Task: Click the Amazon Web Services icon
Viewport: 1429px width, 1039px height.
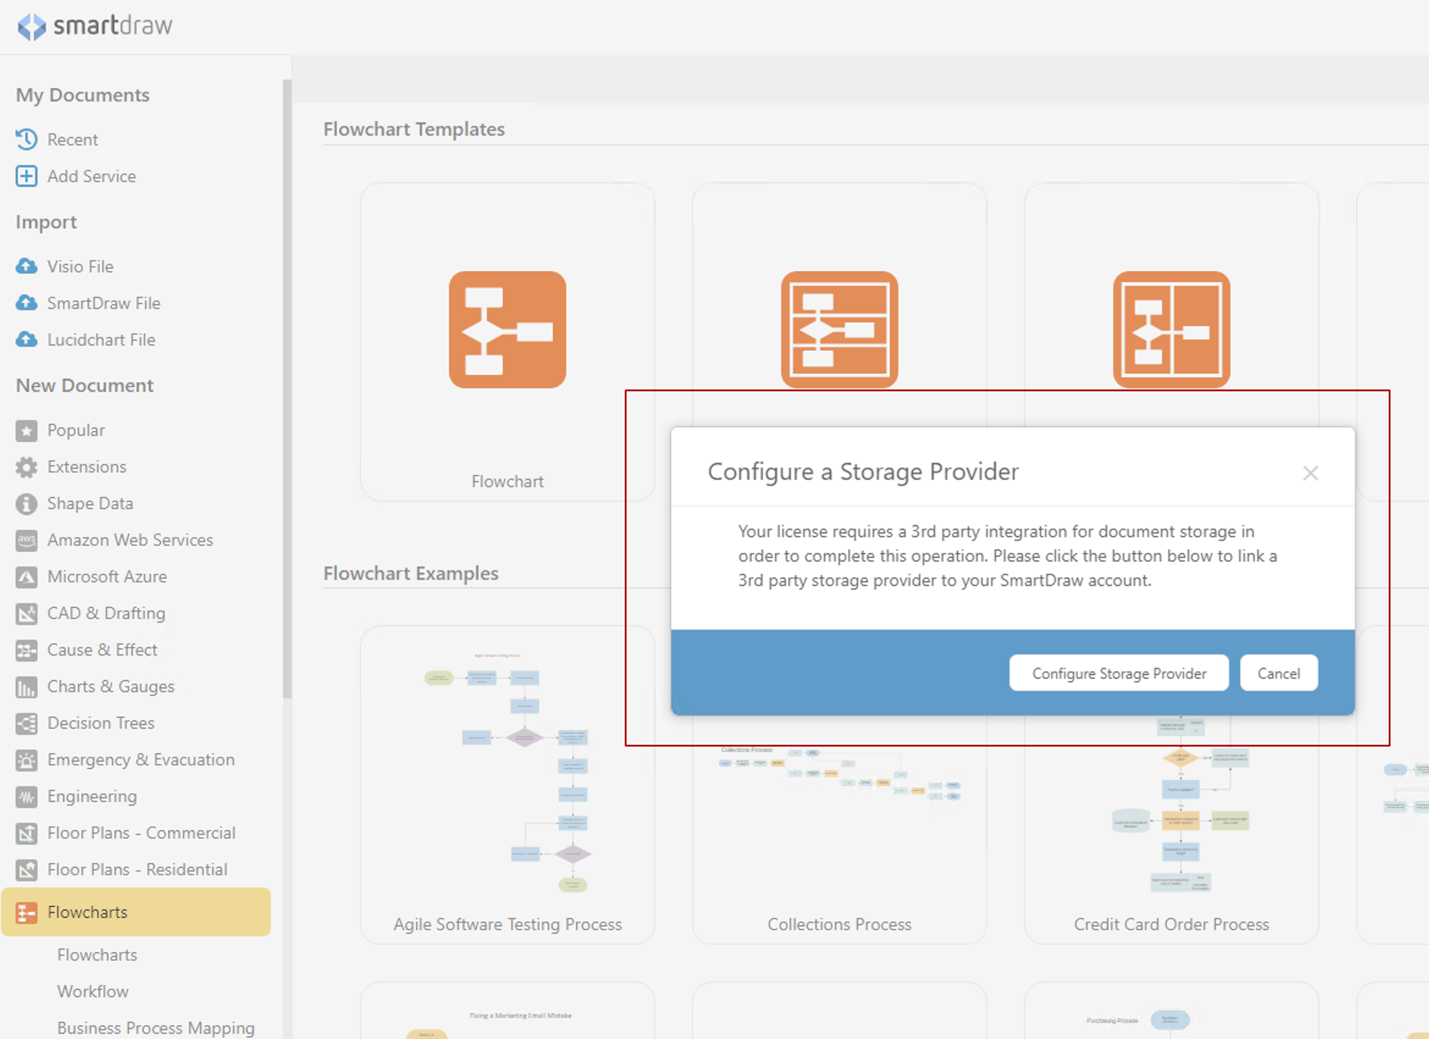Action: (x=26, y=540)
